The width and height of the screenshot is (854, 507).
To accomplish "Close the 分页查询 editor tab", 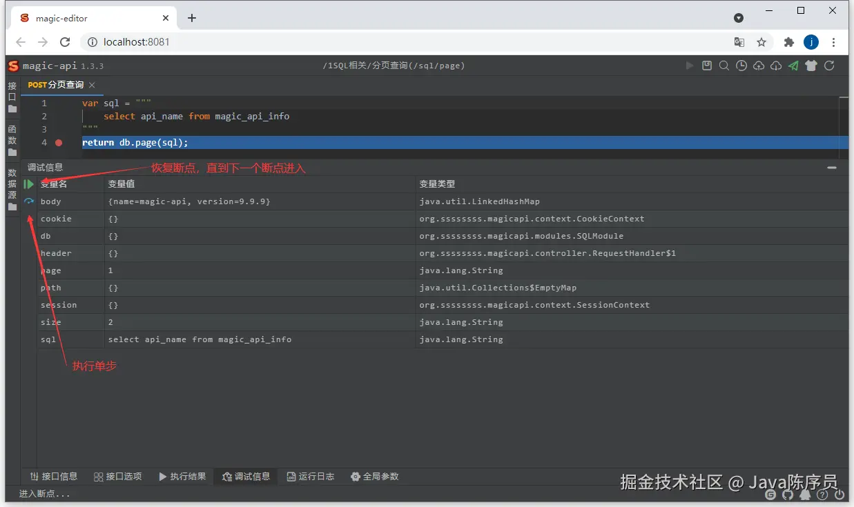I will tap(92, 85).
